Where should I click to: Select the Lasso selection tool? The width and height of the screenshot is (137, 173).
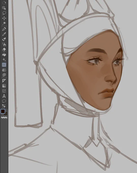(x=4, y=13)
